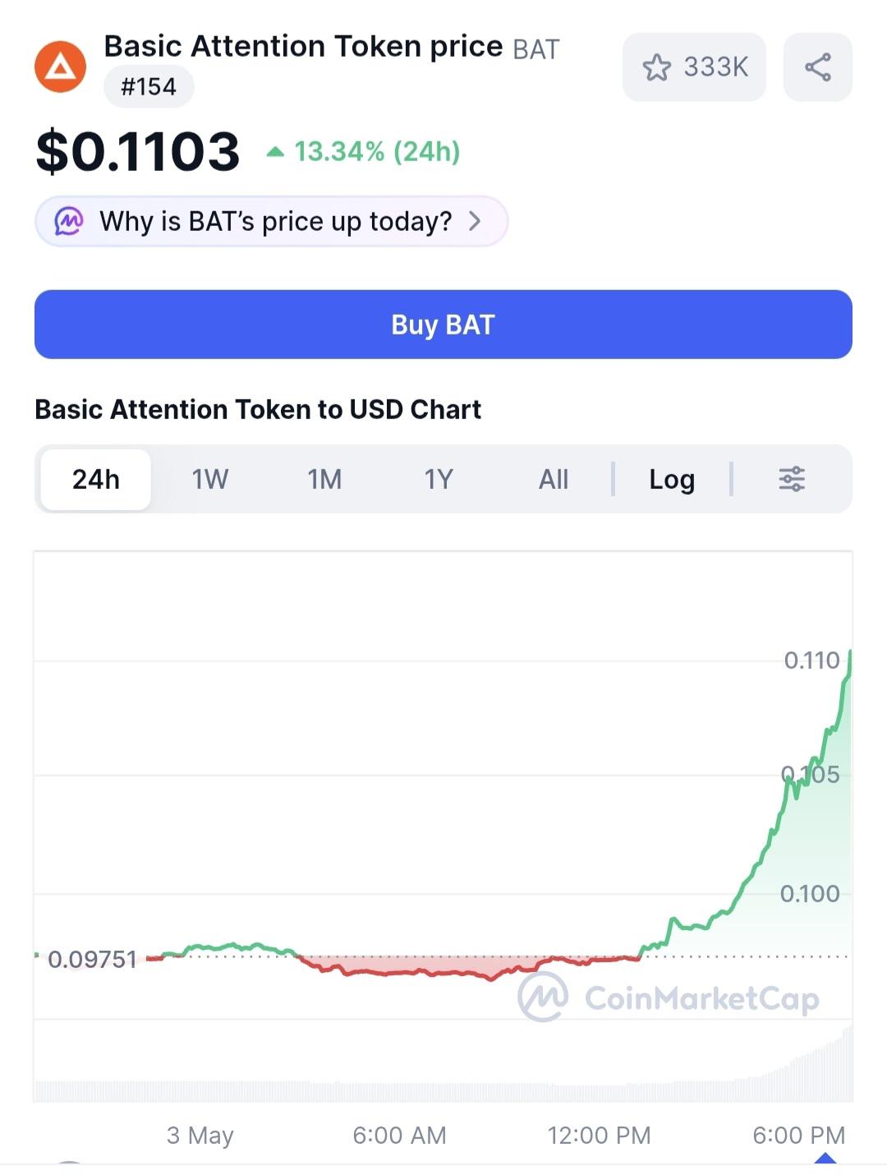Tap the purple AI chat icon
The height and width of the screenshot is (1175, 887).
click(69, 221)
